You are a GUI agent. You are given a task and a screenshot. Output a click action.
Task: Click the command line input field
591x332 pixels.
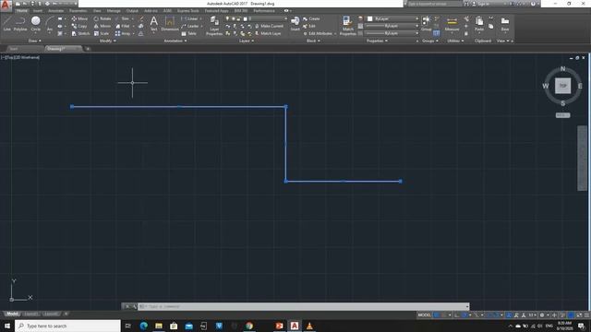tap(304, 306)
